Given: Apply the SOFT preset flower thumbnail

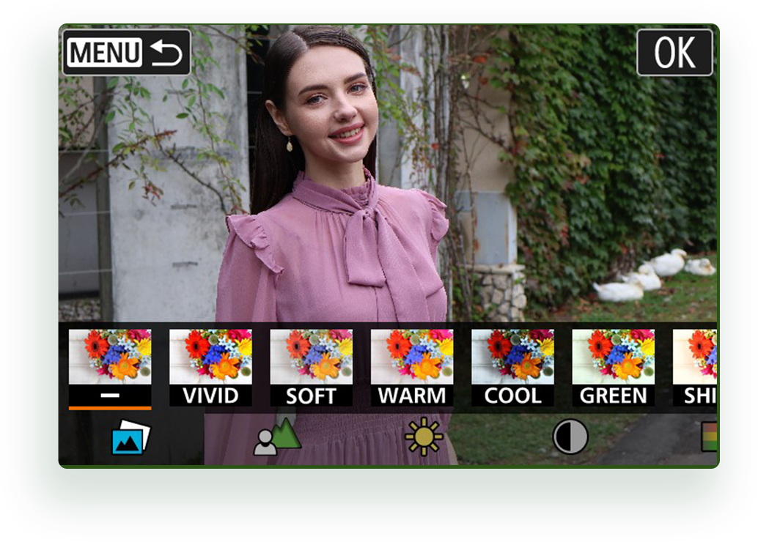Looking at the screenshot, I should [x=311, y=356].
